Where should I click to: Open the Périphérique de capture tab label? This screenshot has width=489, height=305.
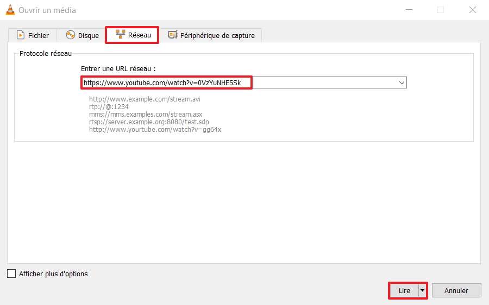pos(217,36)
